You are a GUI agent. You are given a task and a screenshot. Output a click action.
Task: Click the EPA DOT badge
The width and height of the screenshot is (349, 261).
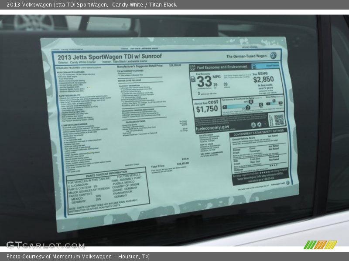pos(192,67)
